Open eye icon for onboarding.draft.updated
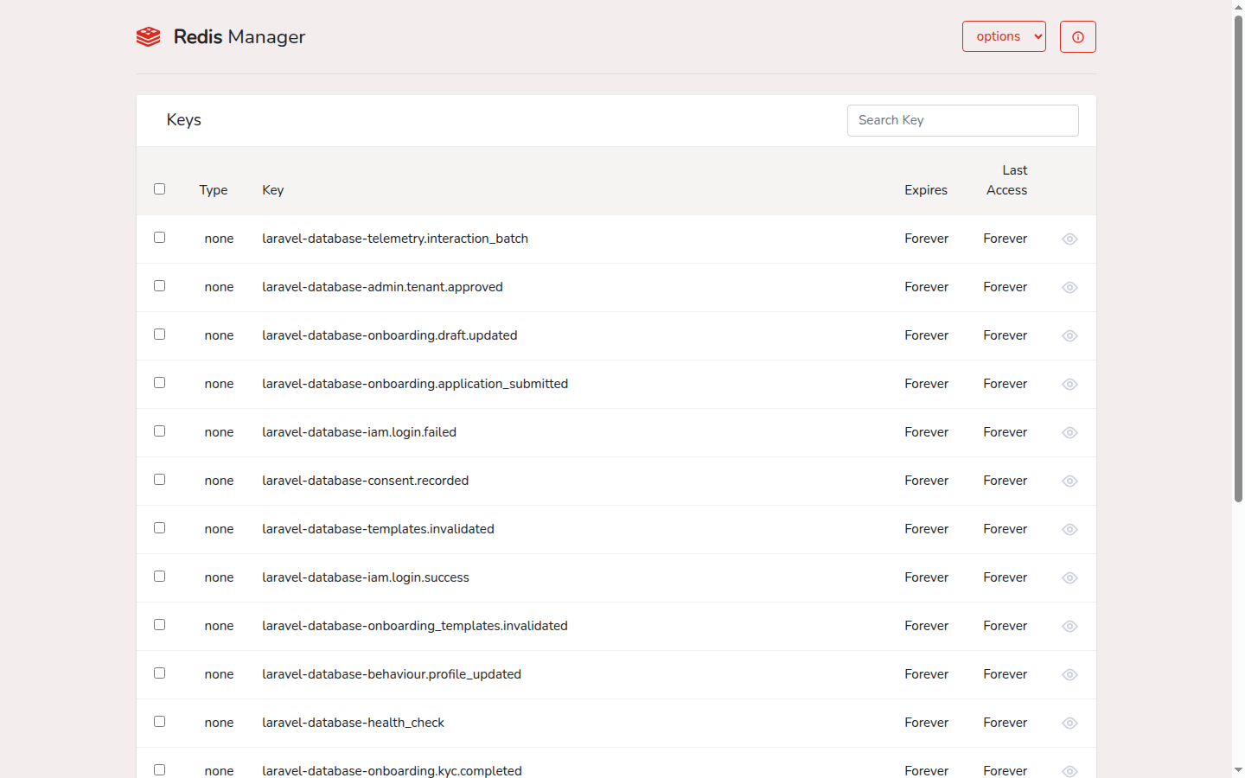The height and width of the screenshot is (778, 1245). [1069, 335]
